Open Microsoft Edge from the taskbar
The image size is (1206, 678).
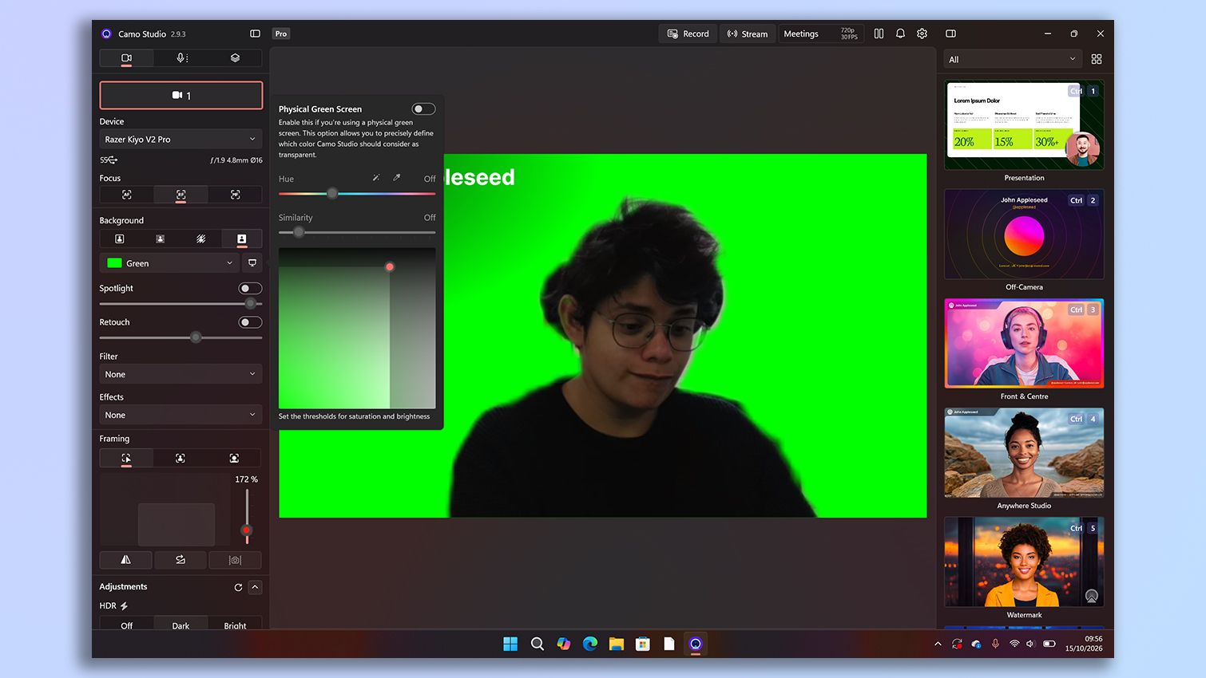[x=590, y=644]
